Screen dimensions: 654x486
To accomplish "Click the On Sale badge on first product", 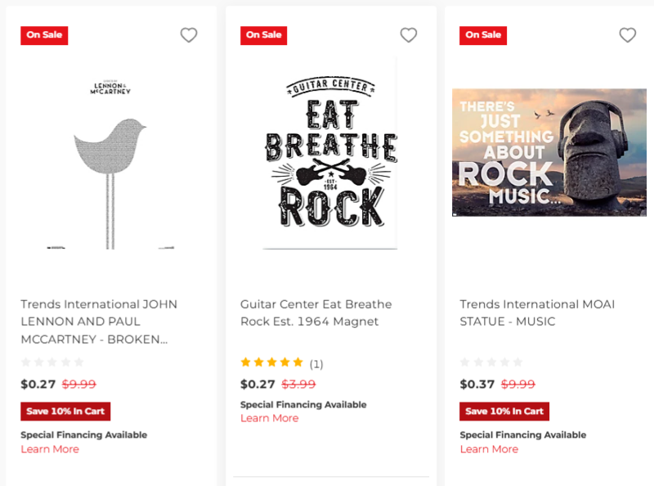I will coord(44,35).
